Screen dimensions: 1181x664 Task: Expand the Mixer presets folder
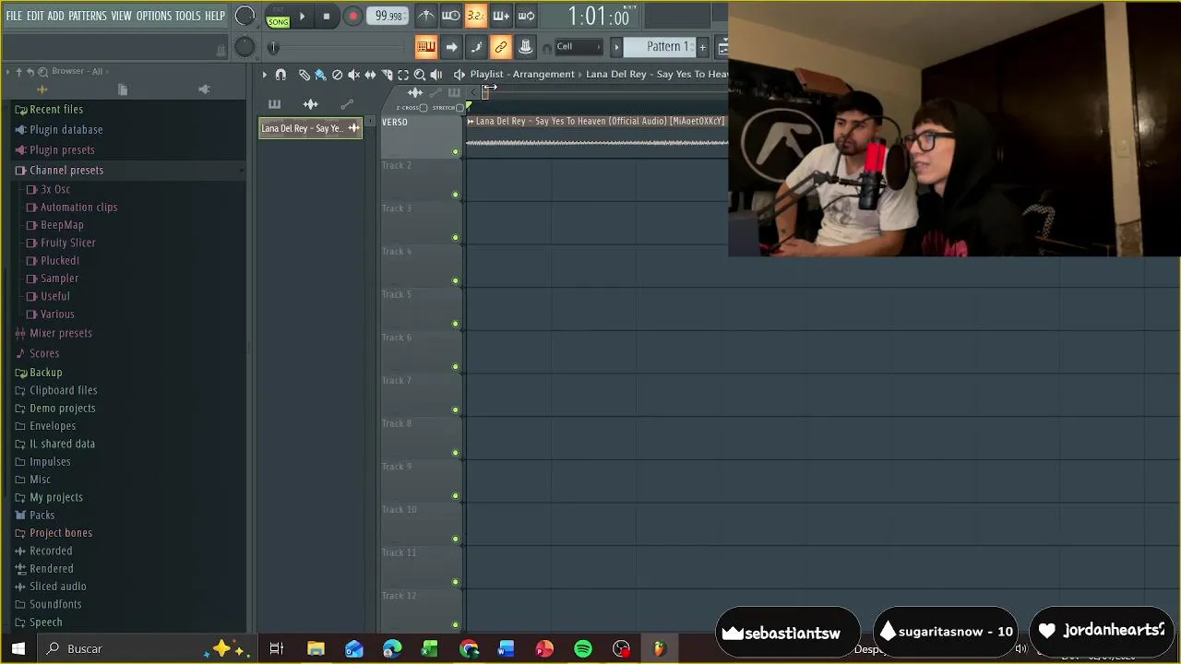[x=60, y=333]
